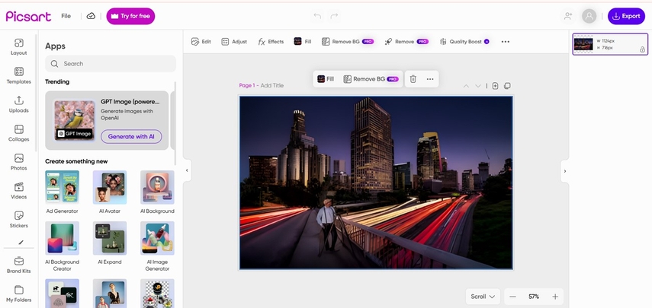Screen dimensions: 652x308
Task: Click the invite collaborator icon
Action: (568, 16)
